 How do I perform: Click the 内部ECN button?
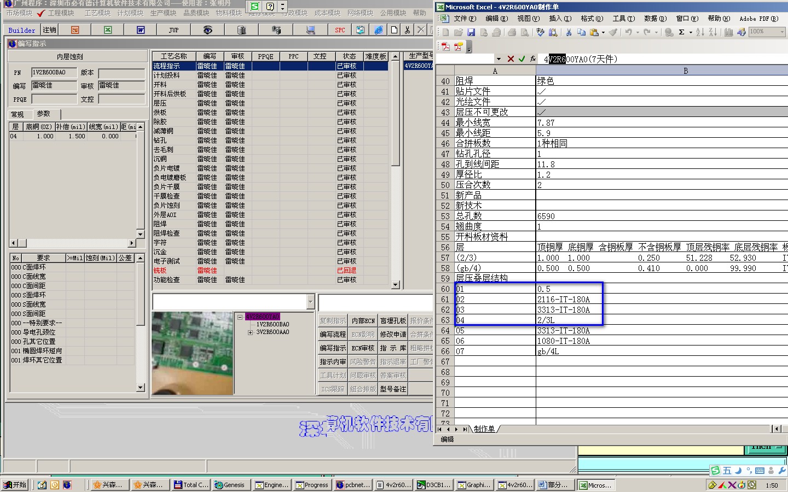coord(363,320)
